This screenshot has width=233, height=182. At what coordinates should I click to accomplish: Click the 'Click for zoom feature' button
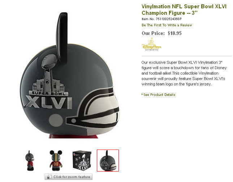coord(68,177)
